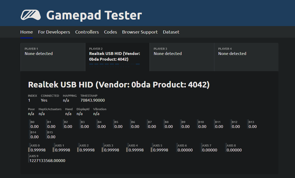The height and width of the screenshot is (178, 295).
Task: Click the B3 button value
Action: 85,127
